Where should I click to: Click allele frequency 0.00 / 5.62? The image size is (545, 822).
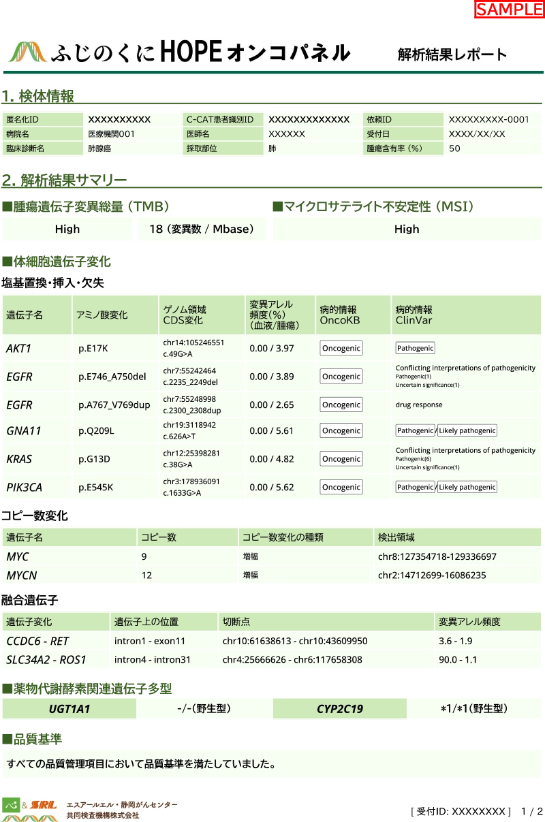point(272,487)
